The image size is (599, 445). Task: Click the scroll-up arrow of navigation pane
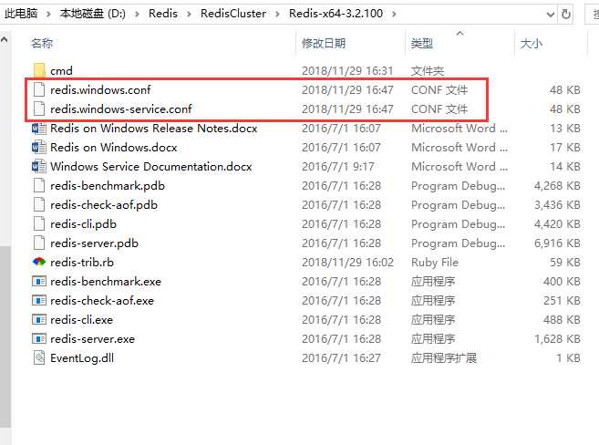pyautogui.click(x=5, y=39)
